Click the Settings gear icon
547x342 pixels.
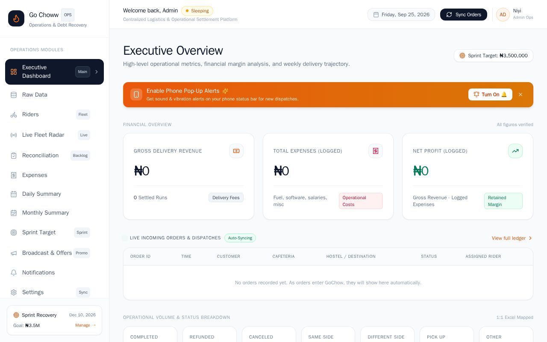[14, 292]
